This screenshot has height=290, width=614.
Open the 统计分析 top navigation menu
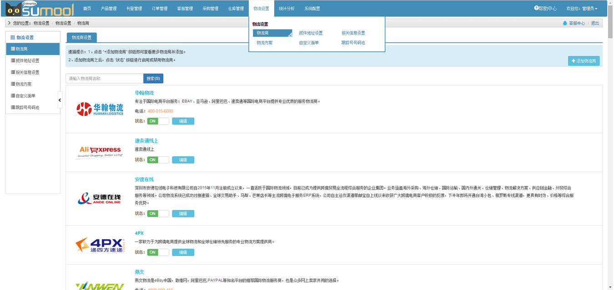287,9
